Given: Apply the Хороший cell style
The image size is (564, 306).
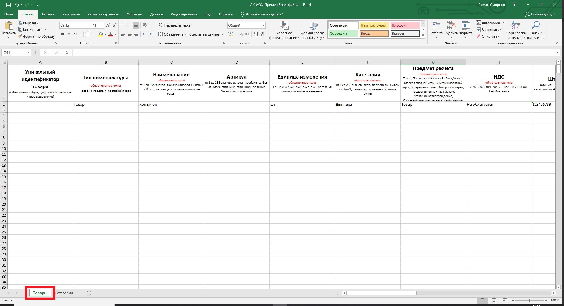Looking at the screenshot, I should tap(343, 34).
